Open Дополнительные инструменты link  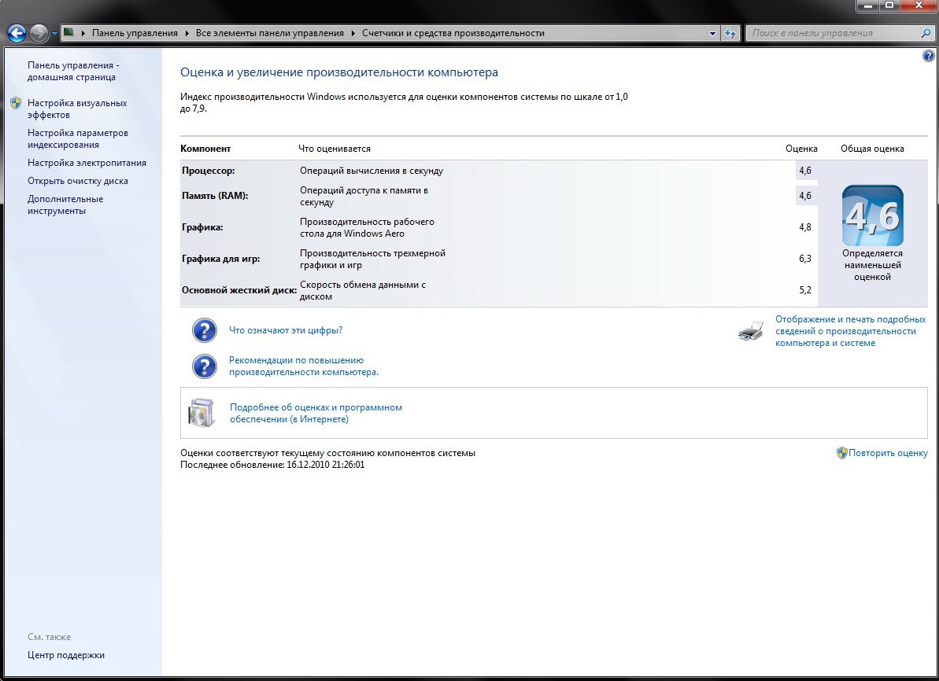(x=65, y=204)
